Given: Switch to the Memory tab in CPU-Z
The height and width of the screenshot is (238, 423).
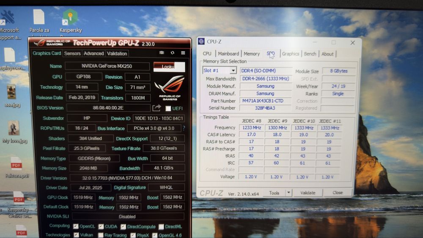Looking at the screenshot, I should (251, 54).
